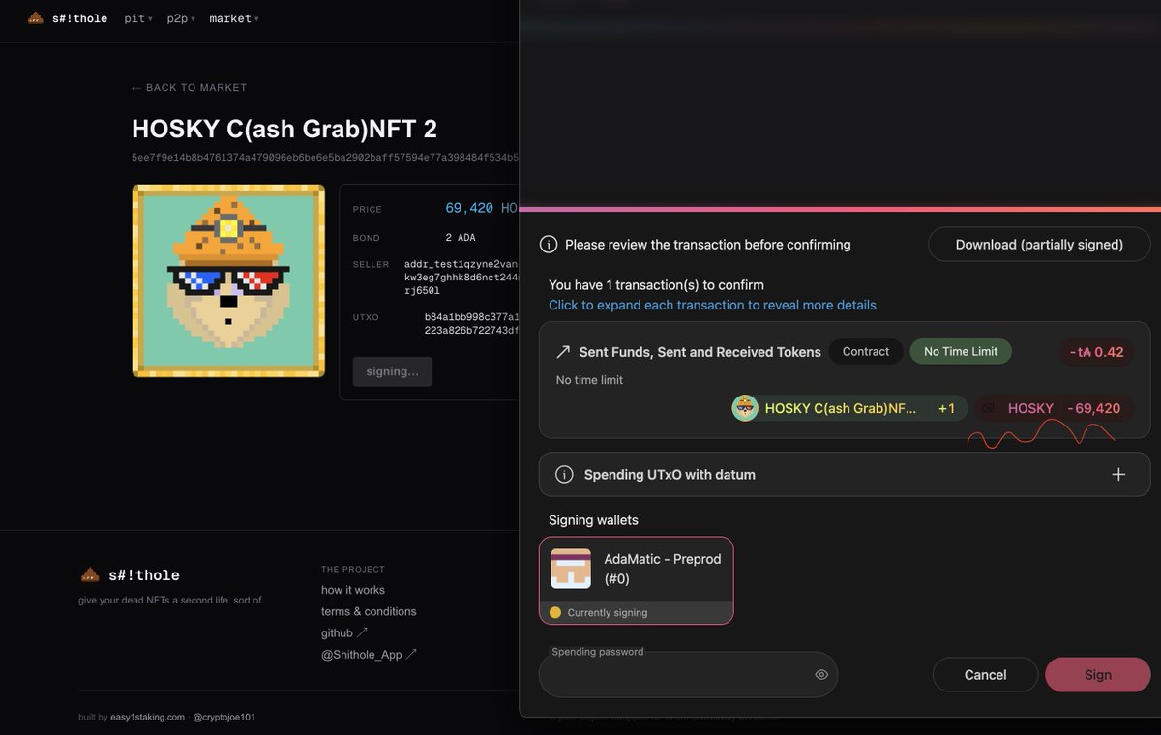Click the info icon beside review message

tap(548, 245)
